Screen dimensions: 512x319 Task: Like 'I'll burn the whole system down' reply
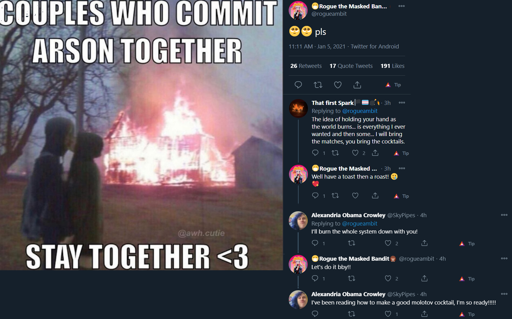(388, 243)
